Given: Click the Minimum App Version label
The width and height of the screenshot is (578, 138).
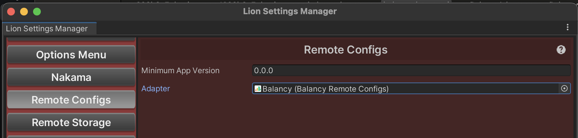Looking at the screenshot, I should 180,71.
